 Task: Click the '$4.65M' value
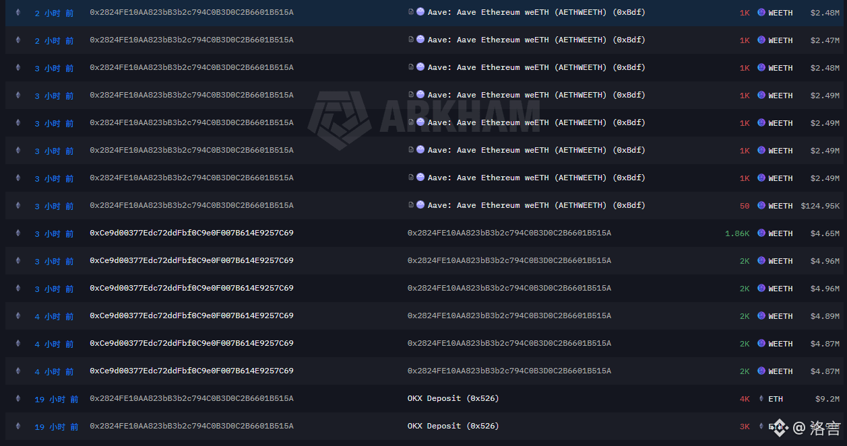[x=825, y=233]
